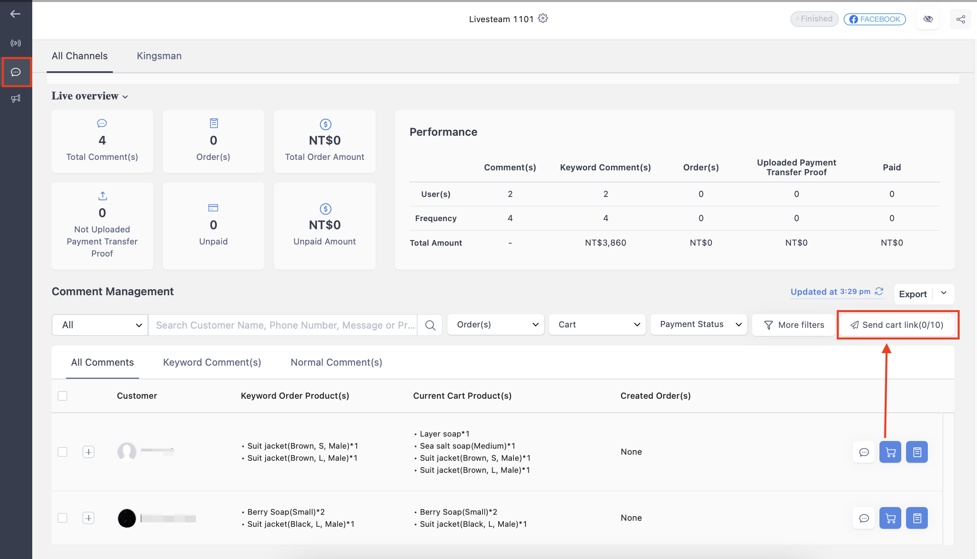
Task: Open the live broadcast sidebar icon
Action: click(16, 43)
